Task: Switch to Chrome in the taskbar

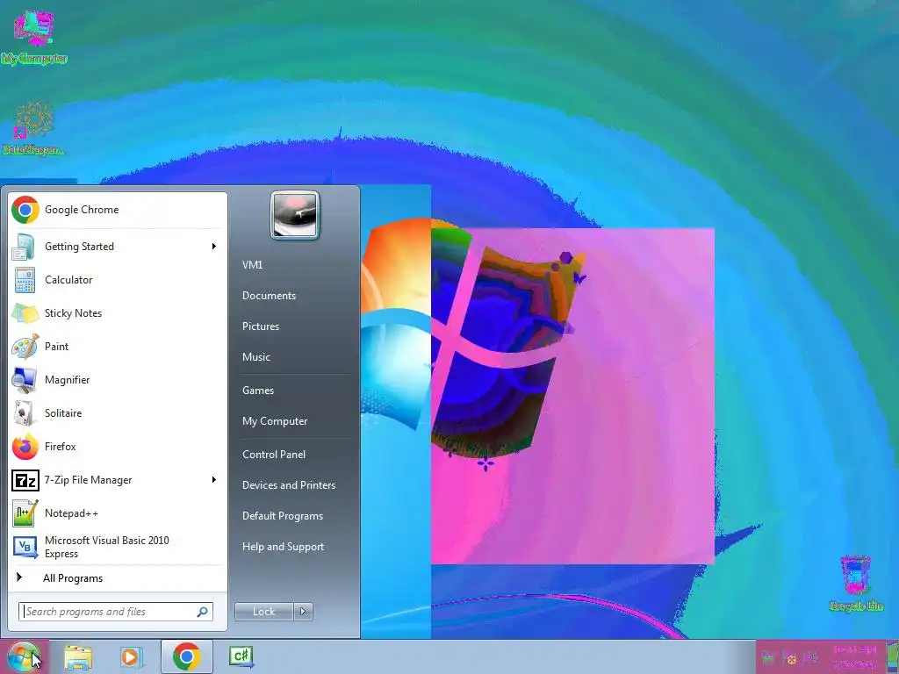Action: coord(186,656)
